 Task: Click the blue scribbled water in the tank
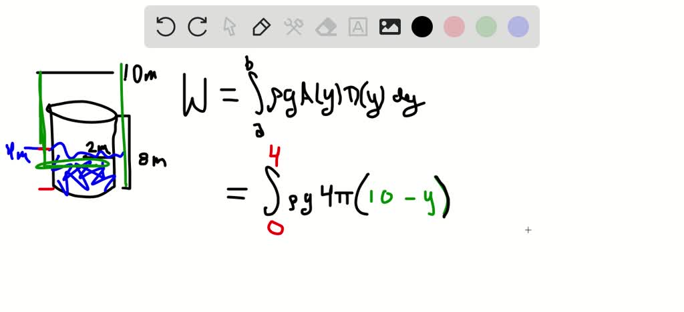click(x=83, y=175)
